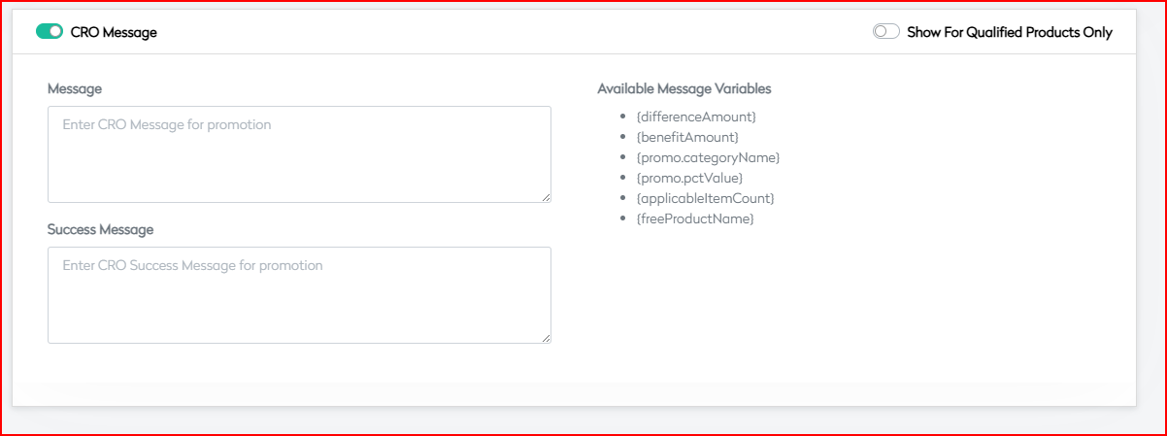Select the {benefitAmount} variable text
This screenshot has width=1167, height=436.
(687, 137)
